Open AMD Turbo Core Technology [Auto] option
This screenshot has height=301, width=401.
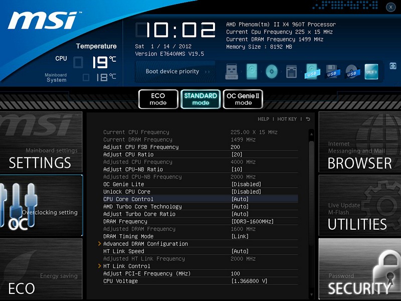[240, 206]
